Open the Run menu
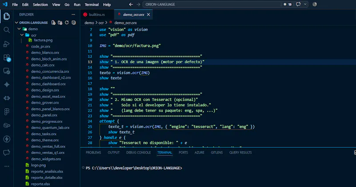The height and width of the screenshot is (187, 356). [x=77, y=4]
